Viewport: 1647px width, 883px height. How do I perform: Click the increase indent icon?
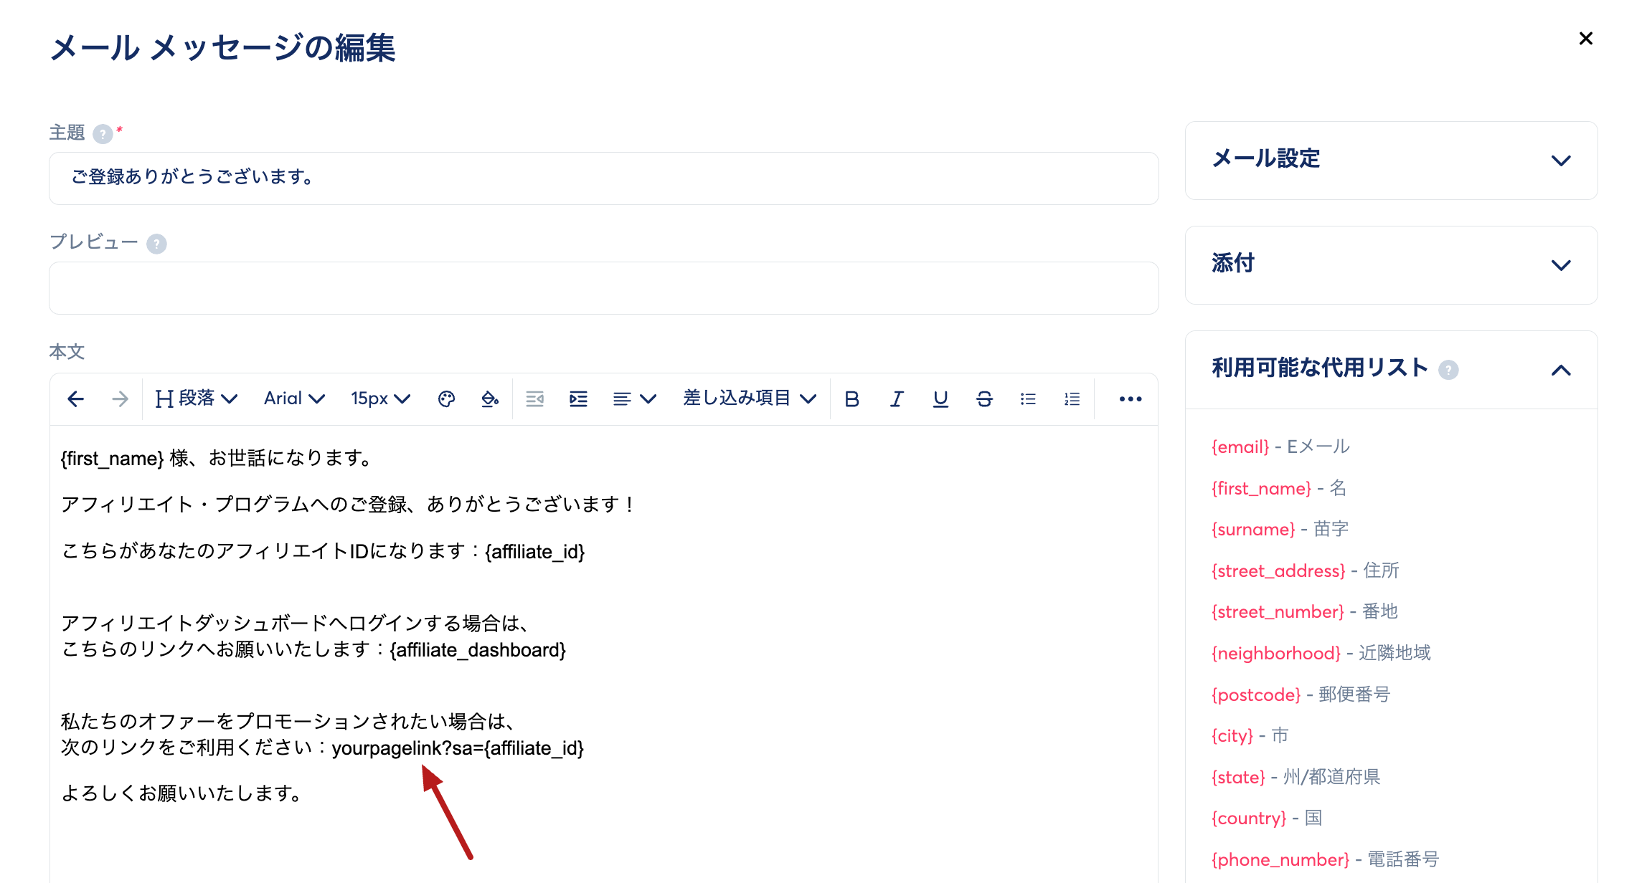[578, 399]
